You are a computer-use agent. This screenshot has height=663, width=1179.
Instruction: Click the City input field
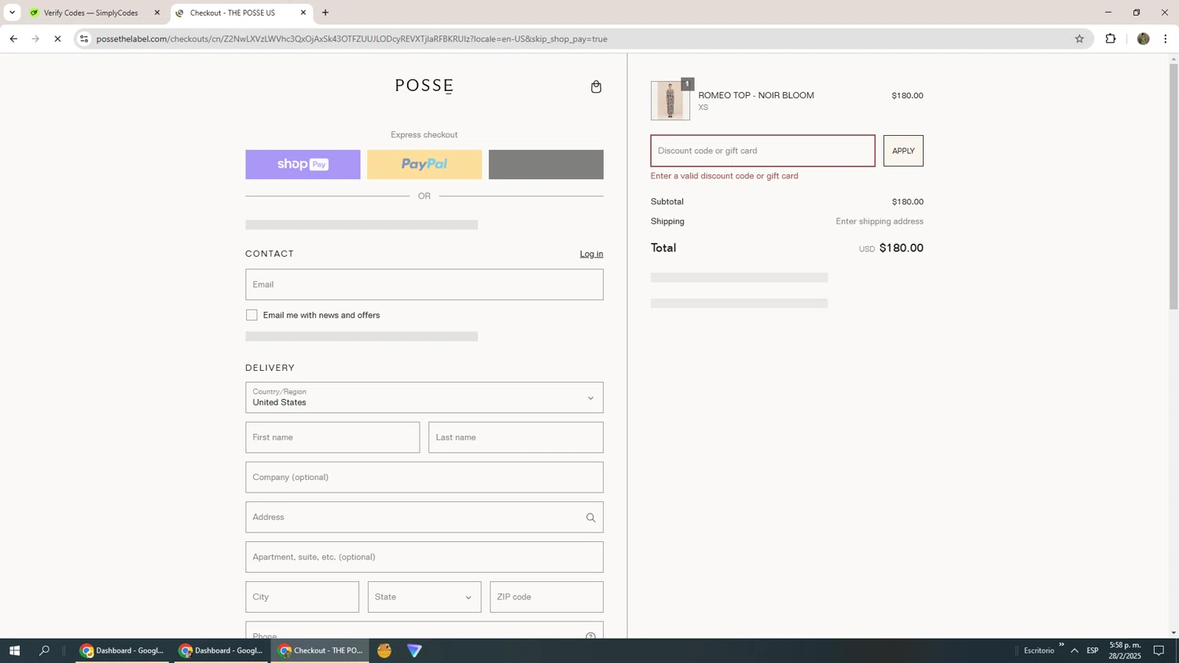[302, 597]
